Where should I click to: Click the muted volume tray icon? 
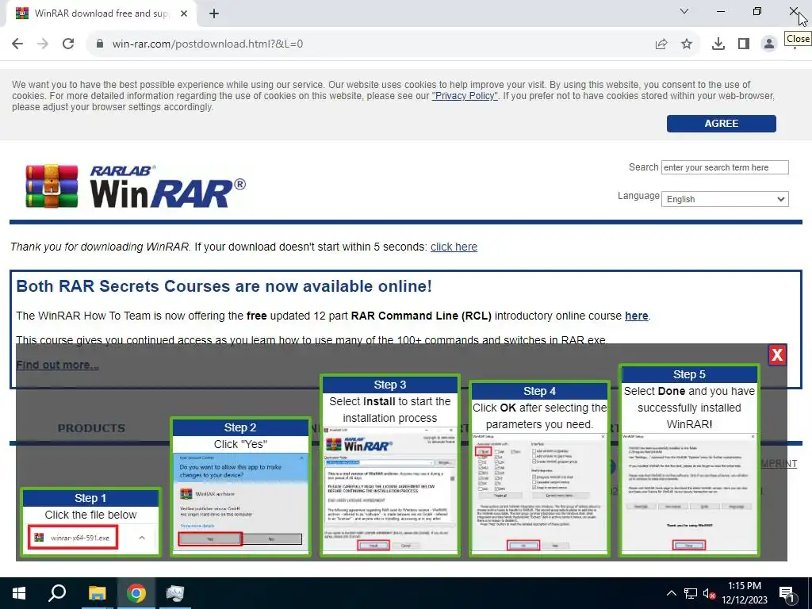pos(709,593)
